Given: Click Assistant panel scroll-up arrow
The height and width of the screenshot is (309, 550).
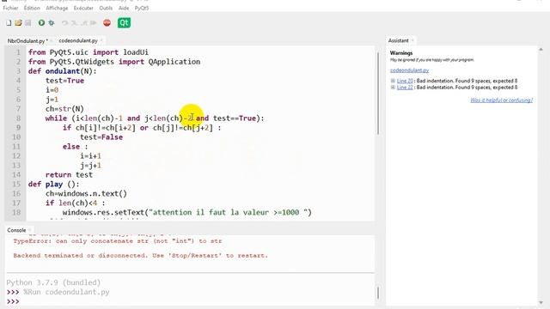Looking at the screenshot, I should point(541,50).
